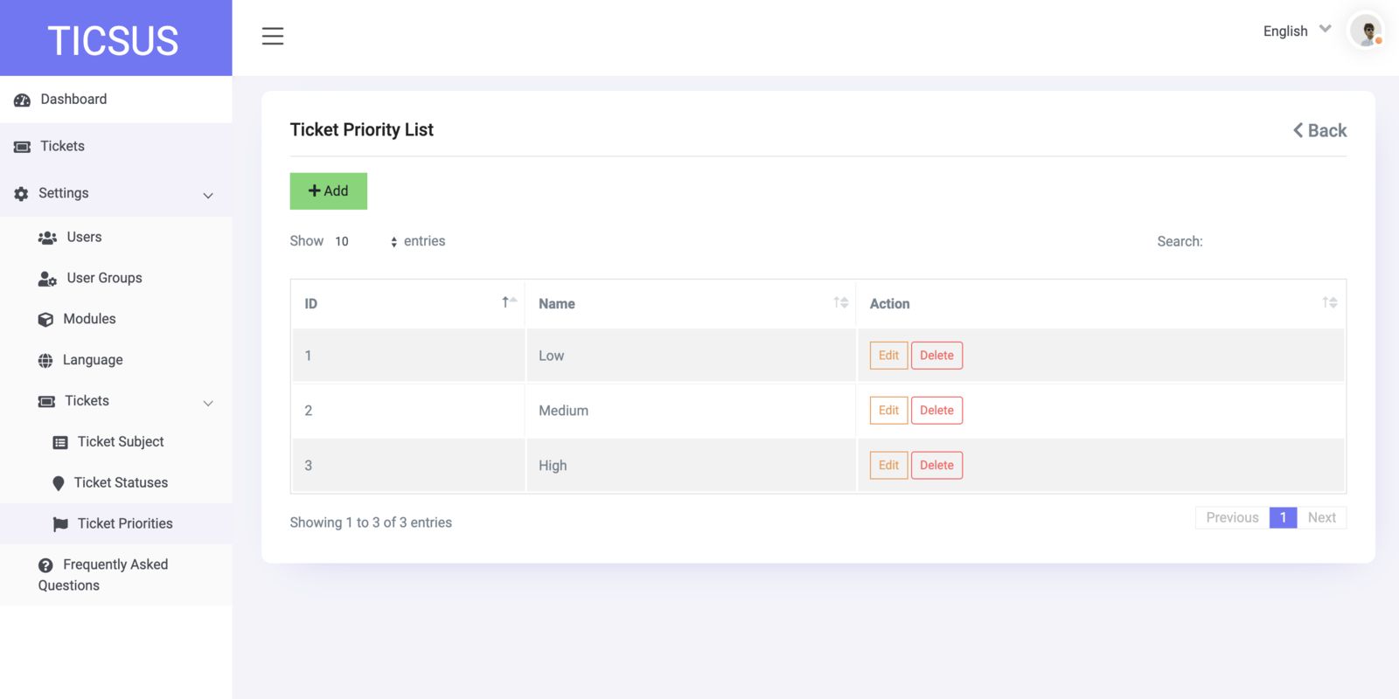Collapse the Tickets submenu chevron
Screen dimensions: 1399x699
(x=208, y=404)
